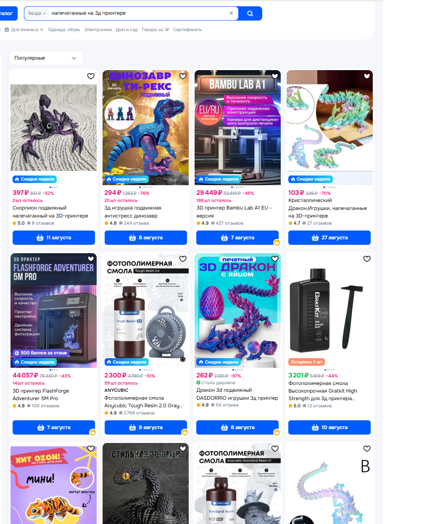Favorite the purple scorpion toy with heart icon
The image size is (427, 524).
click(91, 76)
